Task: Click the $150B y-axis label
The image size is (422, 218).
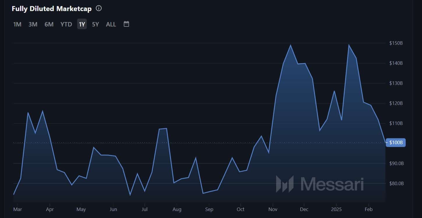Action: tap(396, 43)
